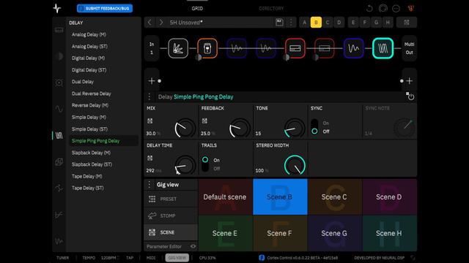The height and width of the screenshot is (263, 469).
Task: Click the STEREO WIDTH knob
Action: pos(295,165)
